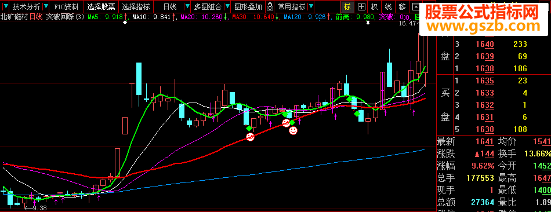Click the 移 move chart icon
The image size is (551, 212).
pyautogui.click(x=402, y=6)
